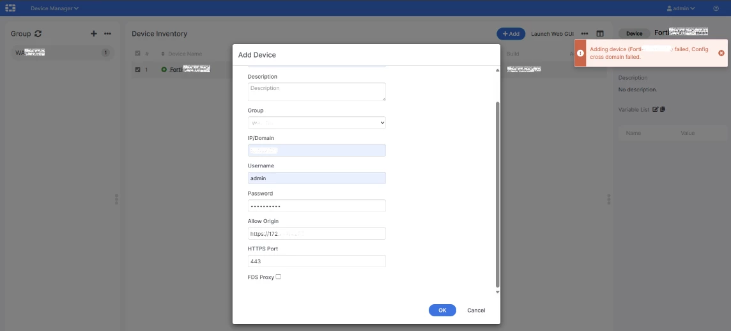Image resolution: width=731 pixels, height=331 pixels.
Task: Click the Device Inventory heading
Action: [160, 34]
